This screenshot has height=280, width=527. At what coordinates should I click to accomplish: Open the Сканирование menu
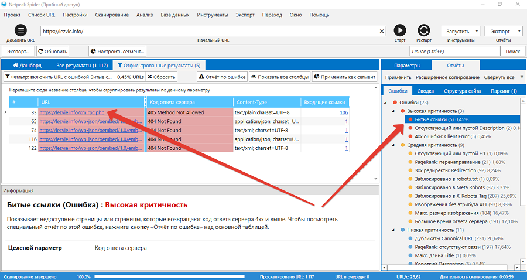point(112,15)
